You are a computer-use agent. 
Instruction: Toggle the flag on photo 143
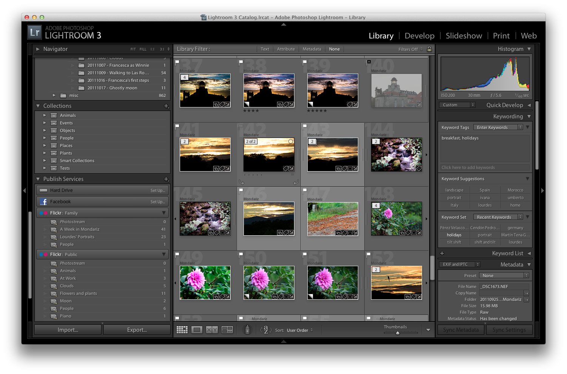point(305,126)
